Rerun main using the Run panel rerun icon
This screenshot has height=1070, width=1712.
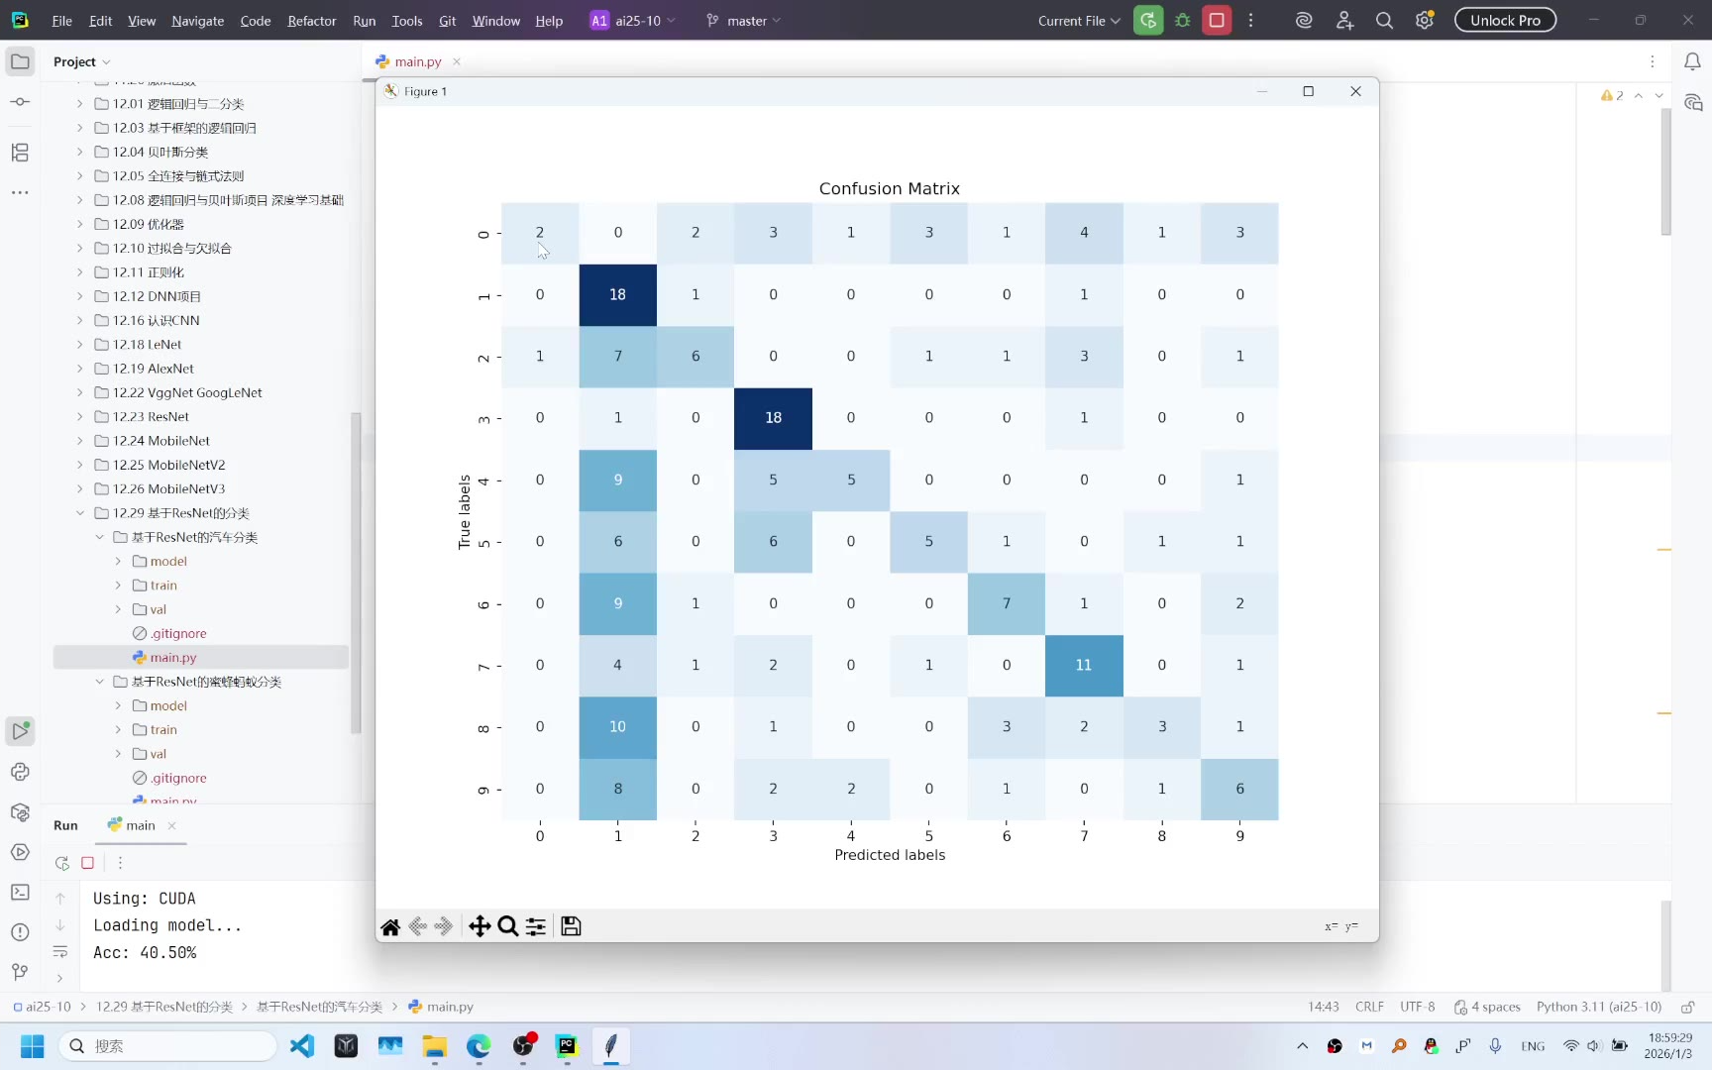click(61, 863)
